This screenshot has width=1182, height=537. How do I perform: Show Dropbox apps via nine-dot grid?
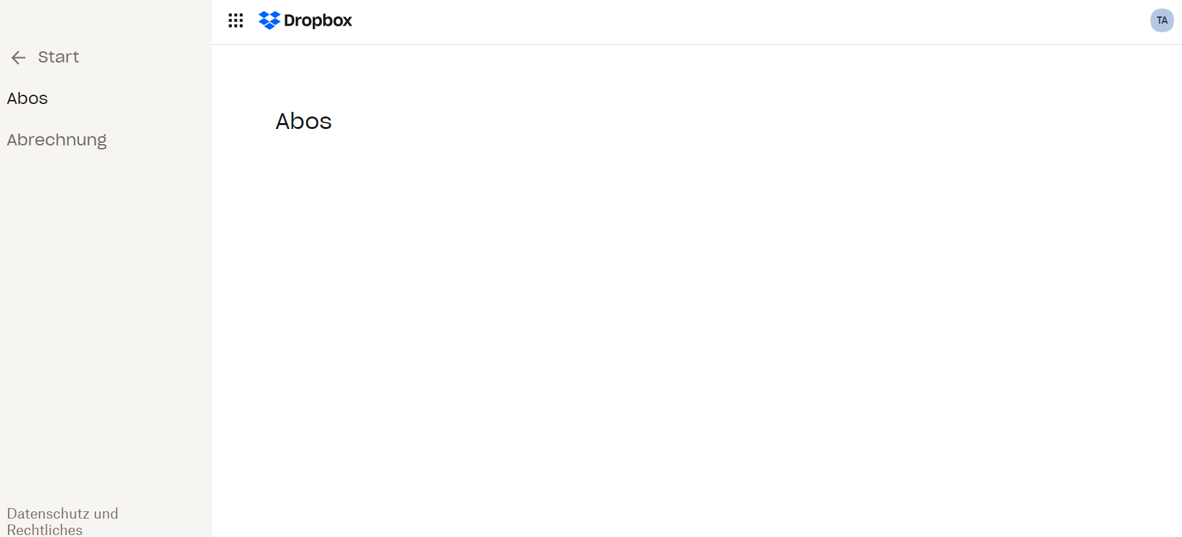[x=236, y=20]
